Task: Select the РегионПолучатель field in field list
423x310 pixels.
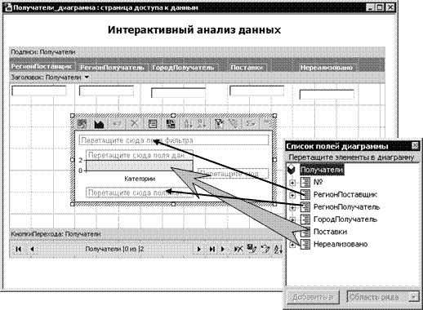Action: (346, 207)
